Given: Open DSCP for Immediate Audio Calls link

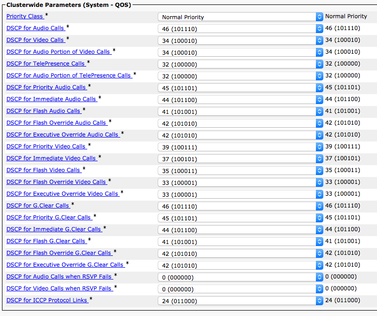Looking at the screenshot, I should [52, 99].
